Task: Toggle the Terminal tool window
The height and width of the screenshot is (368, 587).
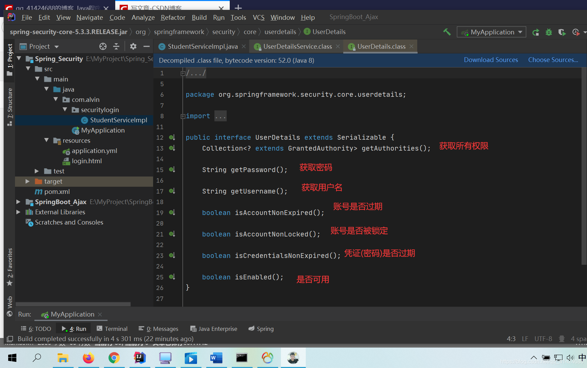Action: (x=112, y=329)
